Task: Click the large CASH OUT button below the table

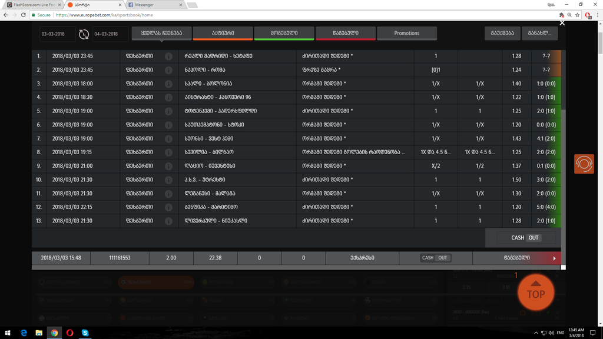Action: point(525,238)
